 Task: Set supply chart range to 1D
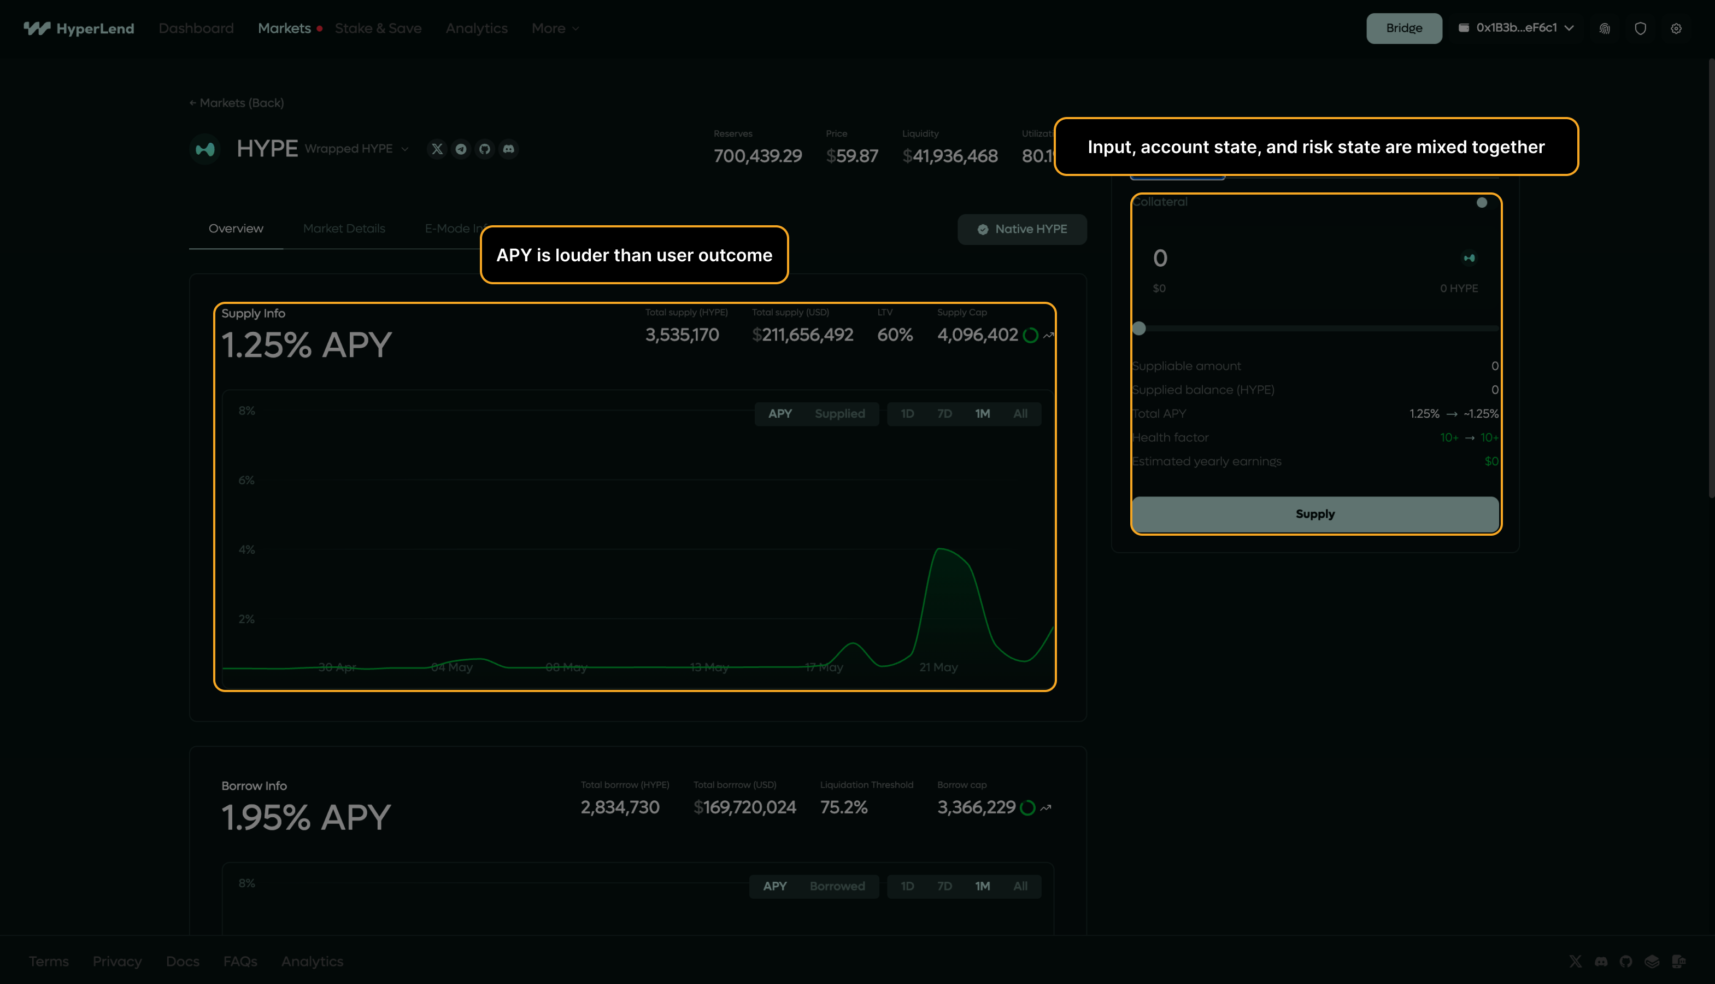click(x=907, y=414)
